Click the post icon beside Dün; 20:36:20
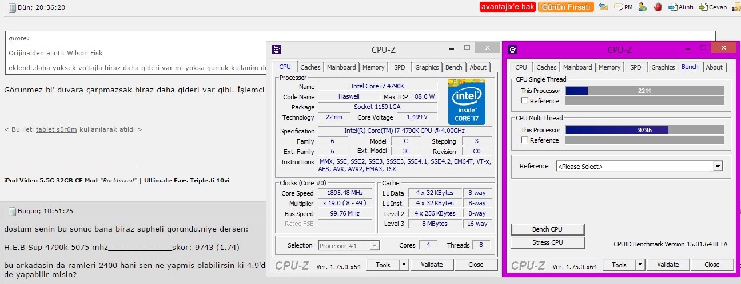Viewport: 741px width, 284px height. point(12,8)
